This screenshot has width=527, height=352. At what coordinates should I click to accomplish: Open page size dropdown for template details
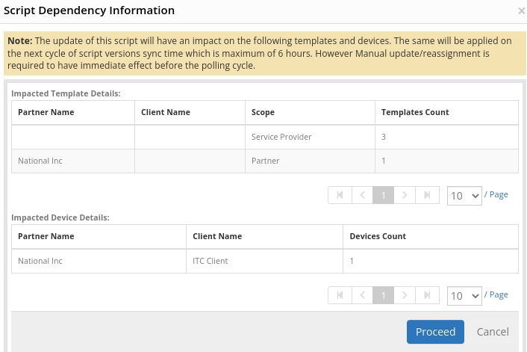[464, 196]
